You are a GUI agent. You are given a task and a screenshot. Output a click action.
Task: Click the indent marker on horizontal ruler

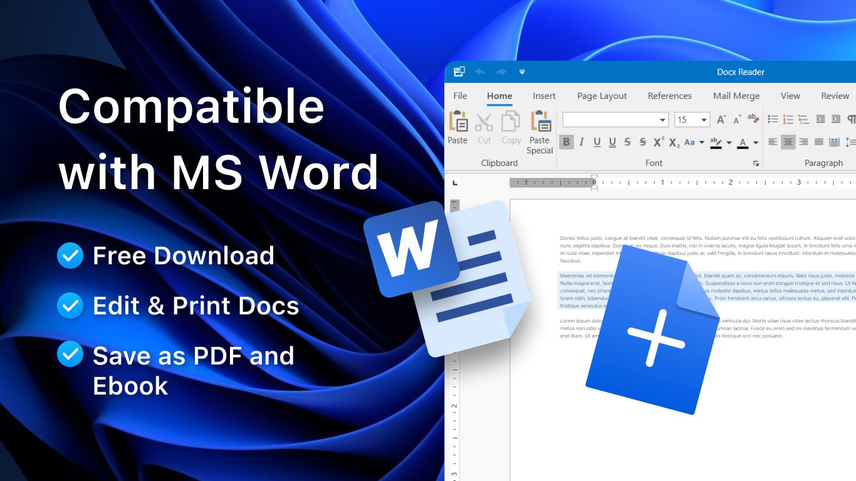pyautogui.click(x=594, y=182)
